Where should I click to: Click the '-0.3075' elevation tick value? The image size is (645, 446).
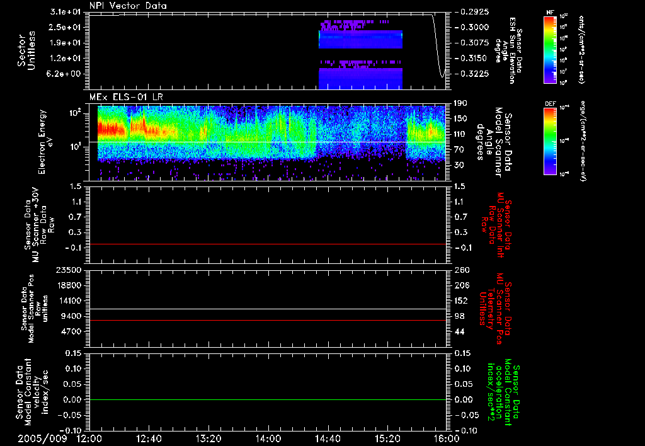[472, 43]
